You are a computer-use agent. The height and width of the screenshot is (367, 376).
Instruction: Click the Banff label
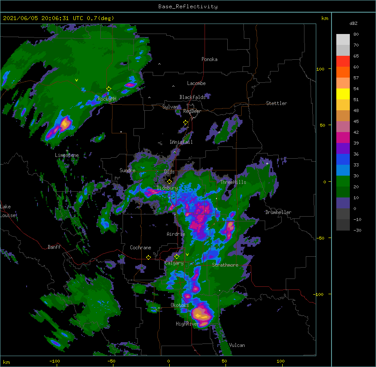(x=54, y=247)
